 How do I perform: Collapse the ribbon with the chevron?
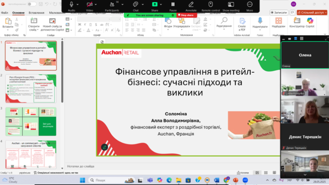click(x=325, y=34)
